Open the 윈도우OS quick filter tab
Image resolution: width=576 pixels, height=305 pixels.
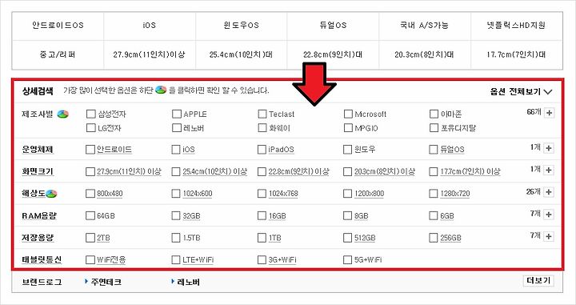point(241,26)
